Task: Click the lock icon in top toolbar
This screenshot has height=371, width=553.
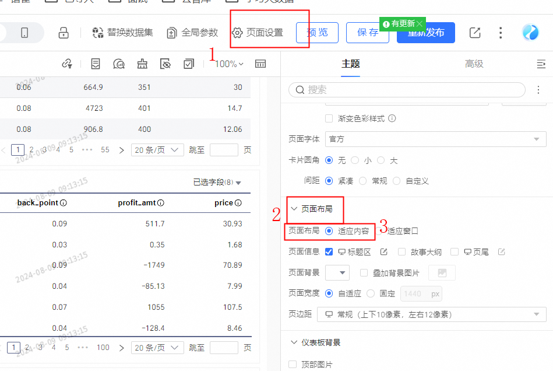Action: click(64, 33)
